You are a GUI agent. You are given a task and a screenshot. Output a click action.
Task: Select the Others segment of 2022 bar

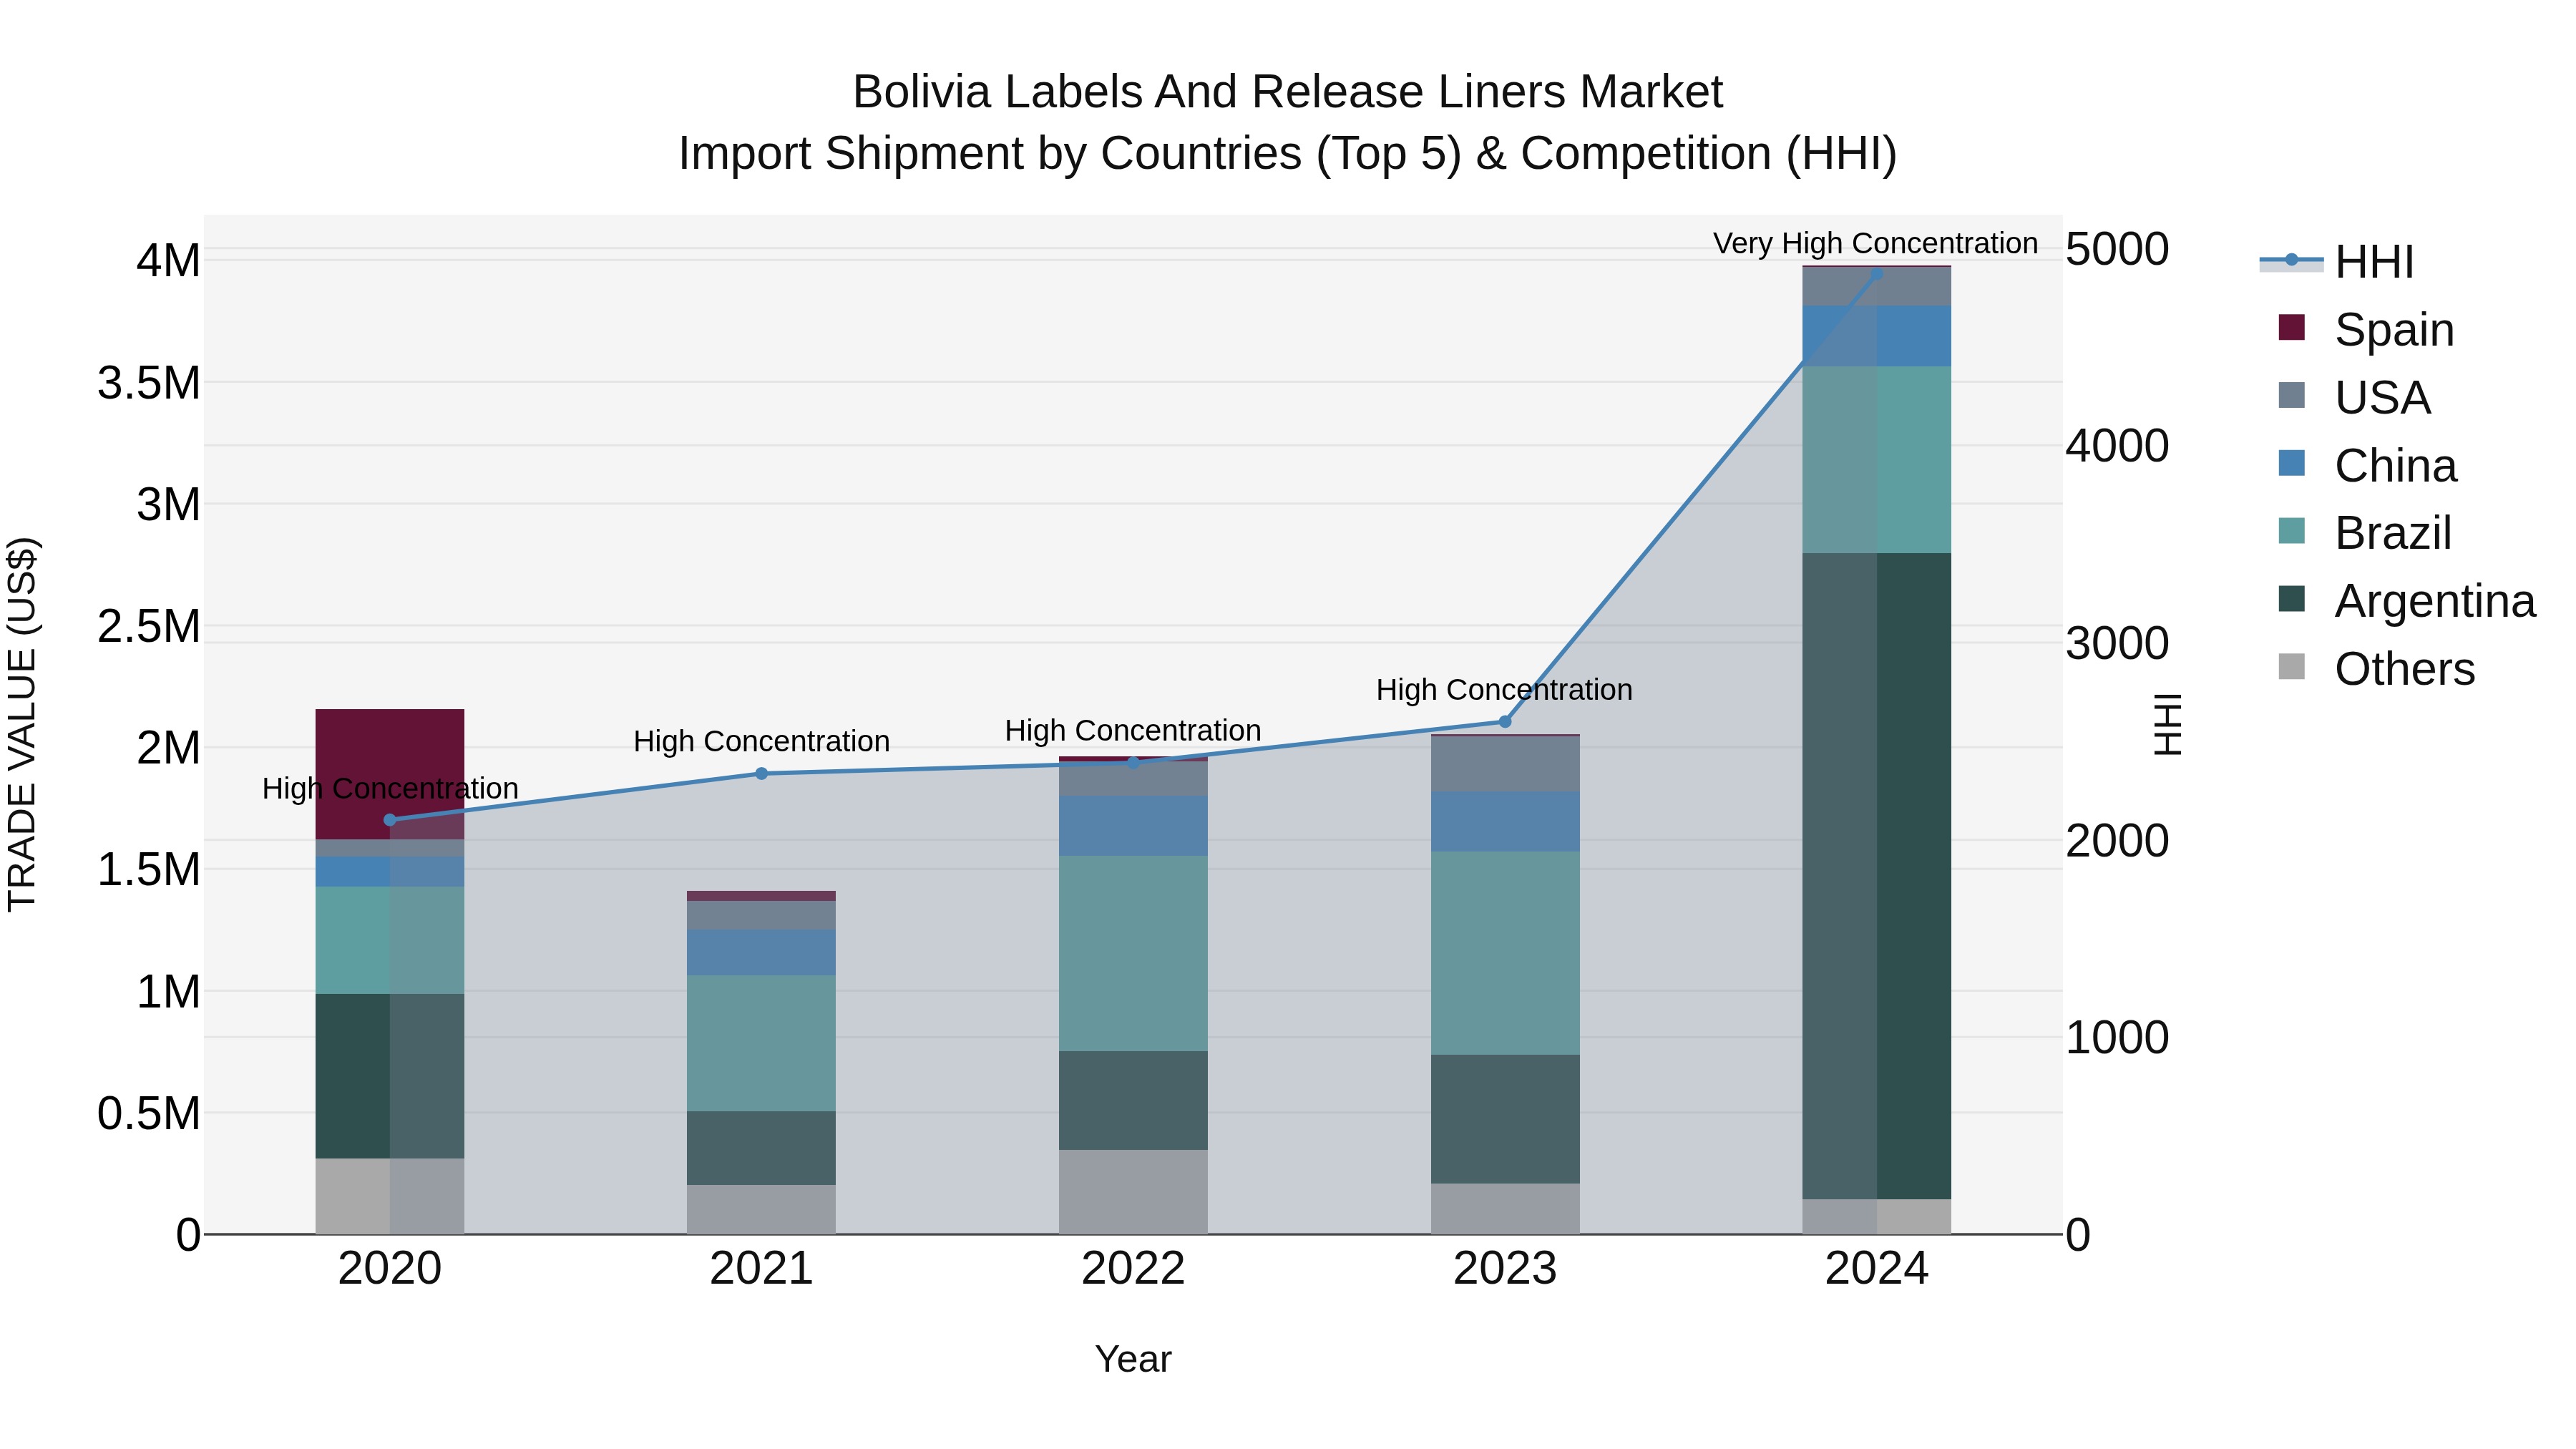(x=1133, y=1192)
